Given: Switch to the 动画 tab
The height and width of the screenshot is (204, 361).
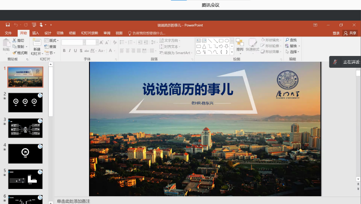Looking at the screenshot, I should tap(72, 33).
